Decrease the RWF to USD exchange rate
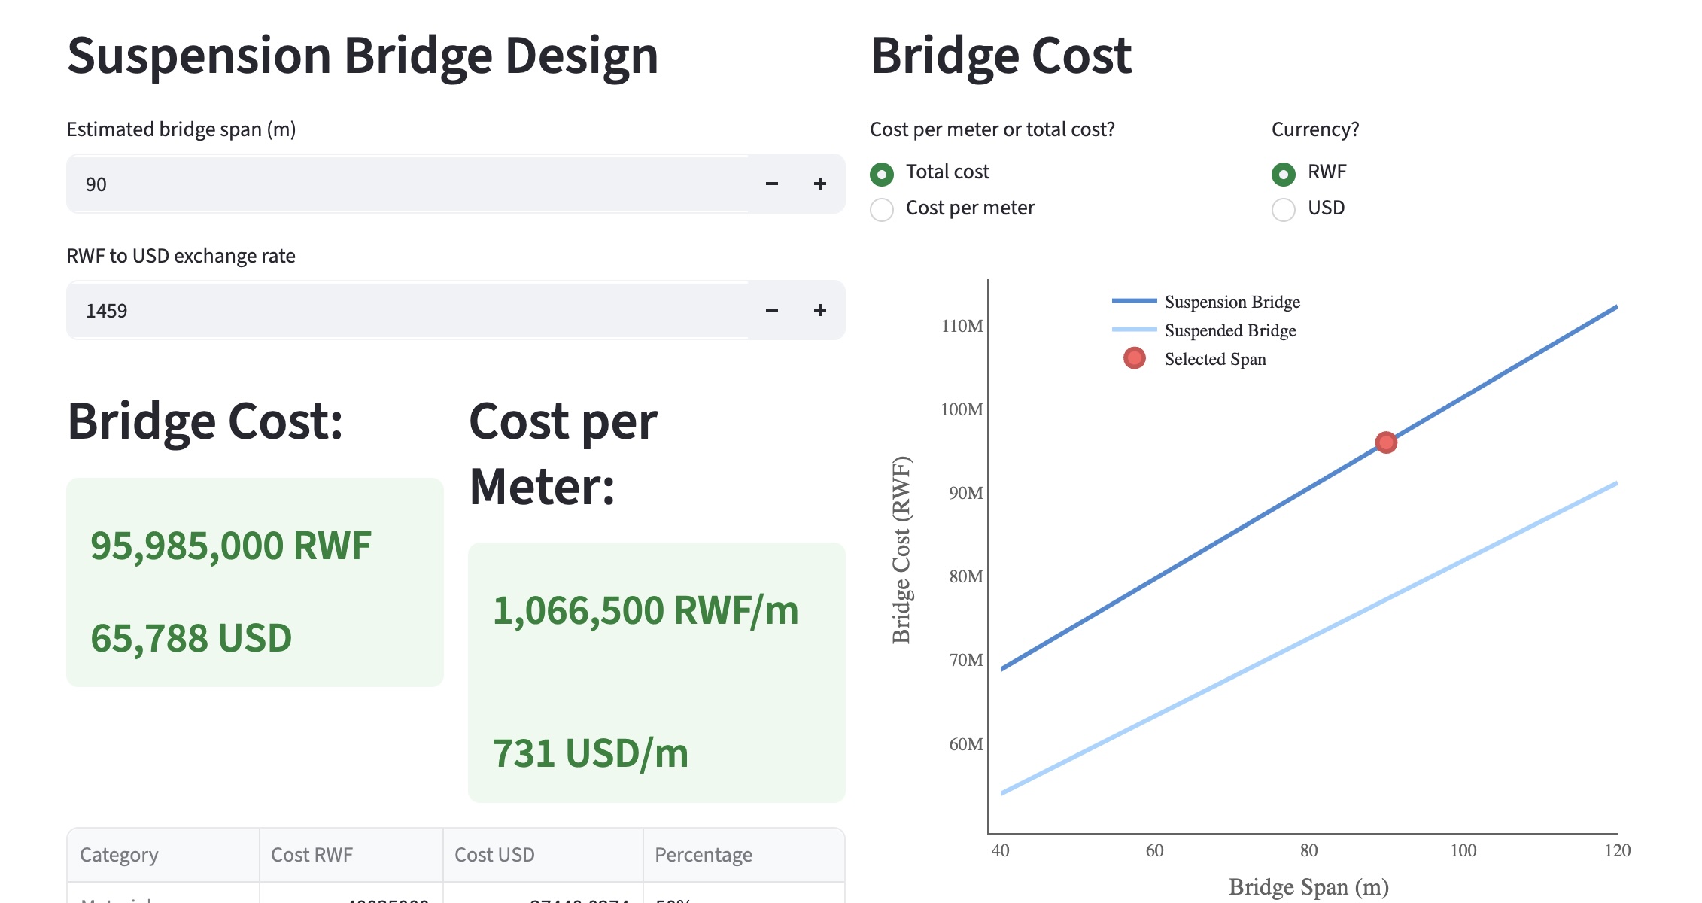The height and width of the screenshot is (903, 1702). 772,311
